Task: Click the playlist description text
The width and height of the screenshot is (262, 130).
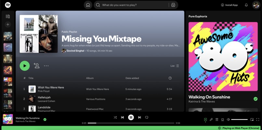Action: [x=121, y=45]
